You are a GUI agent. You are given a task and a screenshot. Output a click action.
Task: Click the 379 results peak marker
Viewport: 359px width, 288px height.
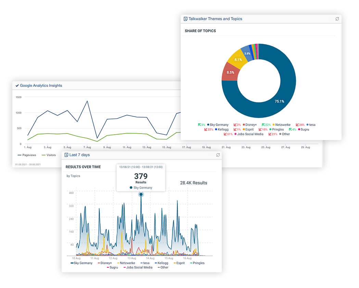coord(141,194)
